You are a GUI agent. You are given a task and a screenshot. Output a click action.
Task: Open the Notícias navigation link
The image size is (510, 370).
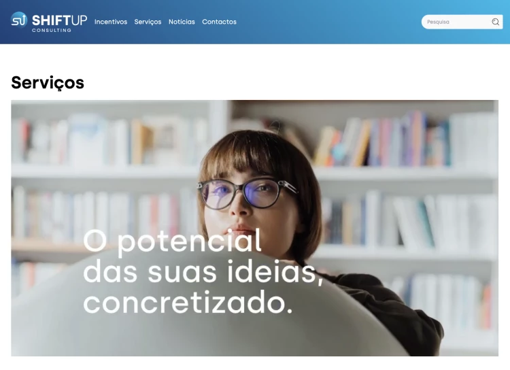[x=182, y=22]
